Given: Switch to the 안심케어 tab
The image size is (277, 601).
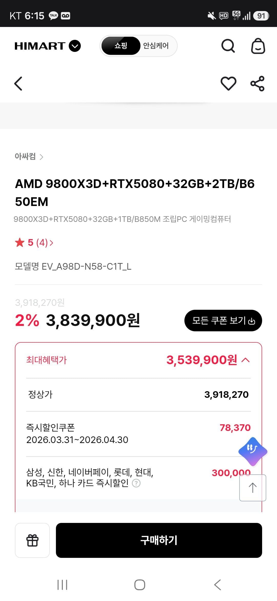Looking at the screenshot, I should pyautogui.click(x=156, y=46).
